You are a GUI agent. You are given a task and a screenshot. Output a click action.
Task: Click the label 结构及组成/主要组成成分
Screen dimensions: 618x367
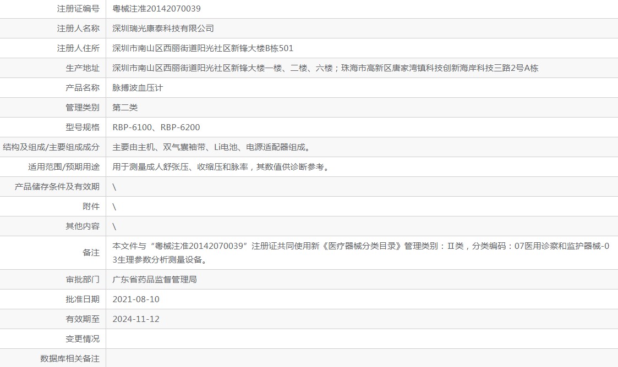tap(51, 147)
